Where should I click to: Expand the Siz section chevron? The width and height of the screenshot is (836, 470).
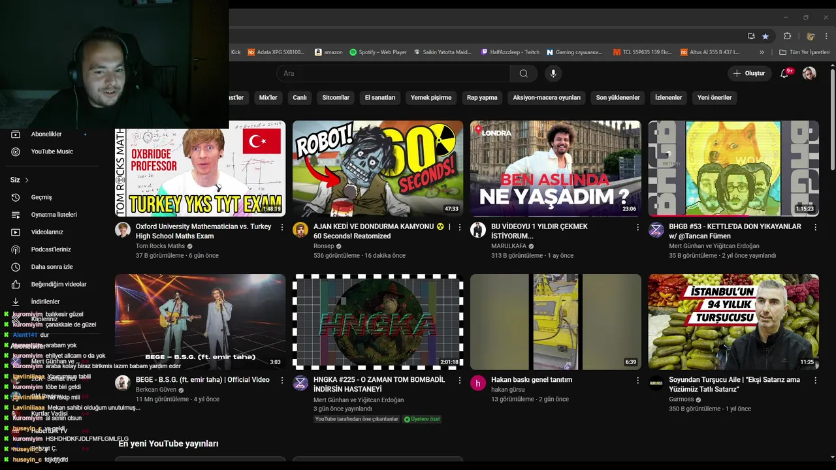point(27,180)
